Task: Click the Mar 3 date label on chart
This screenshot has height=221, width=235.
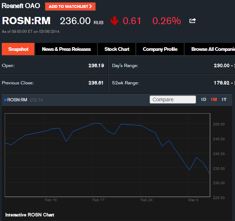Action: [193, 200]
